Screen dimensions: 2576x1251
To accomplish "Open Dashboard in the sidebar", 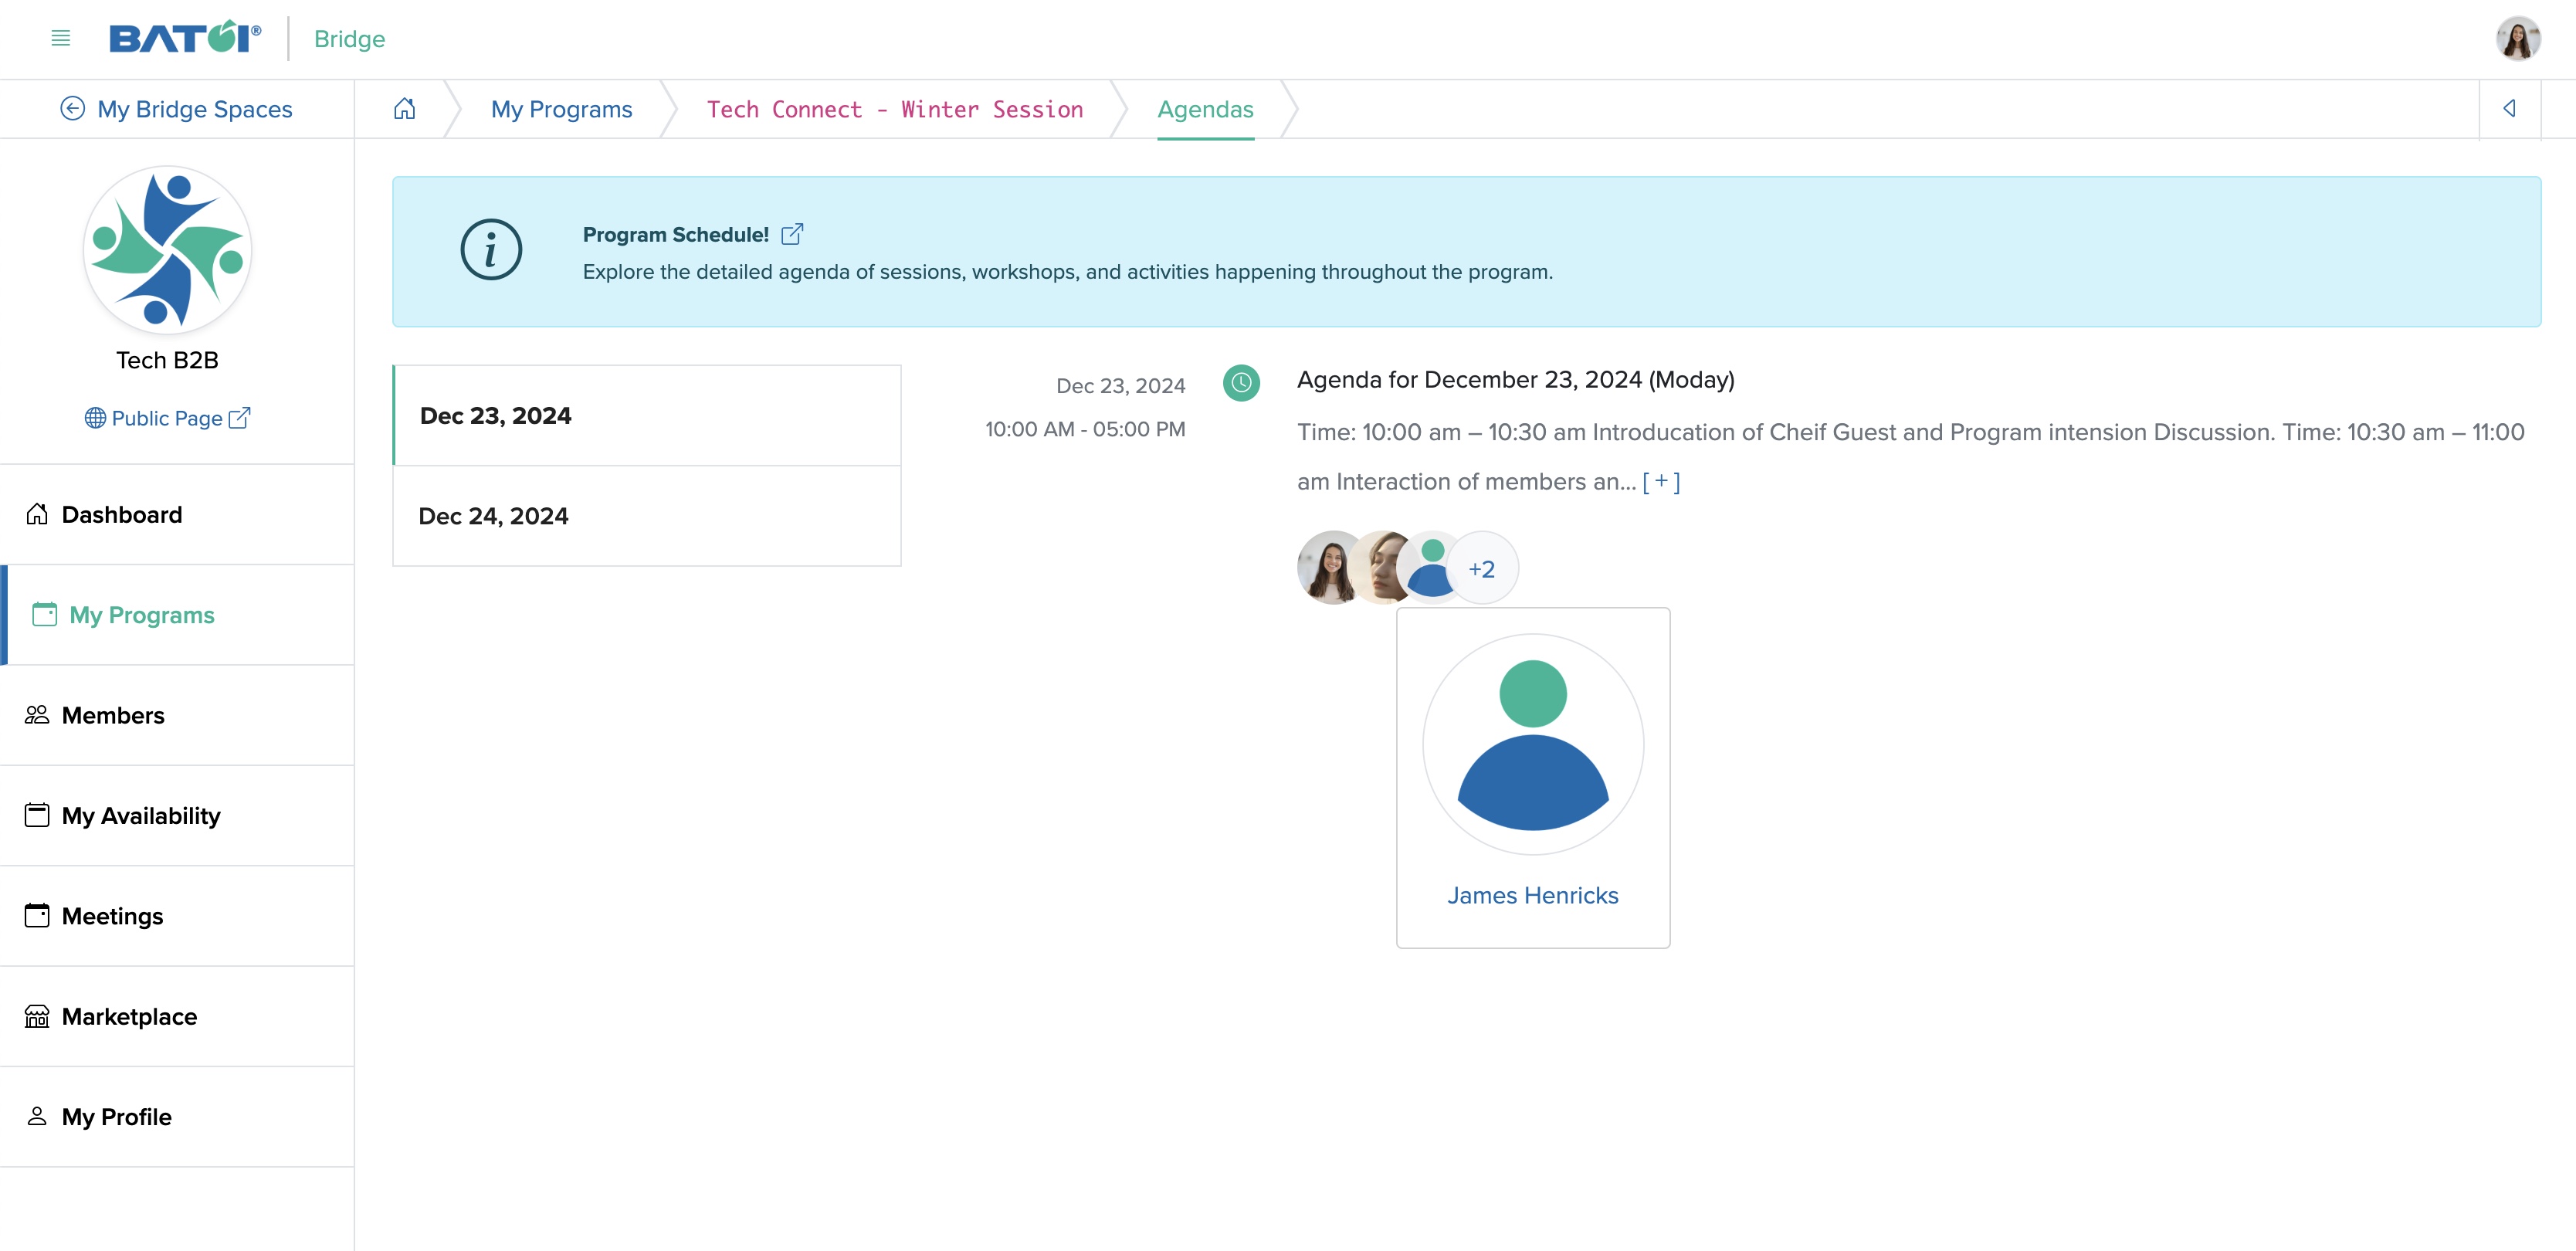I will coord(177,514).
